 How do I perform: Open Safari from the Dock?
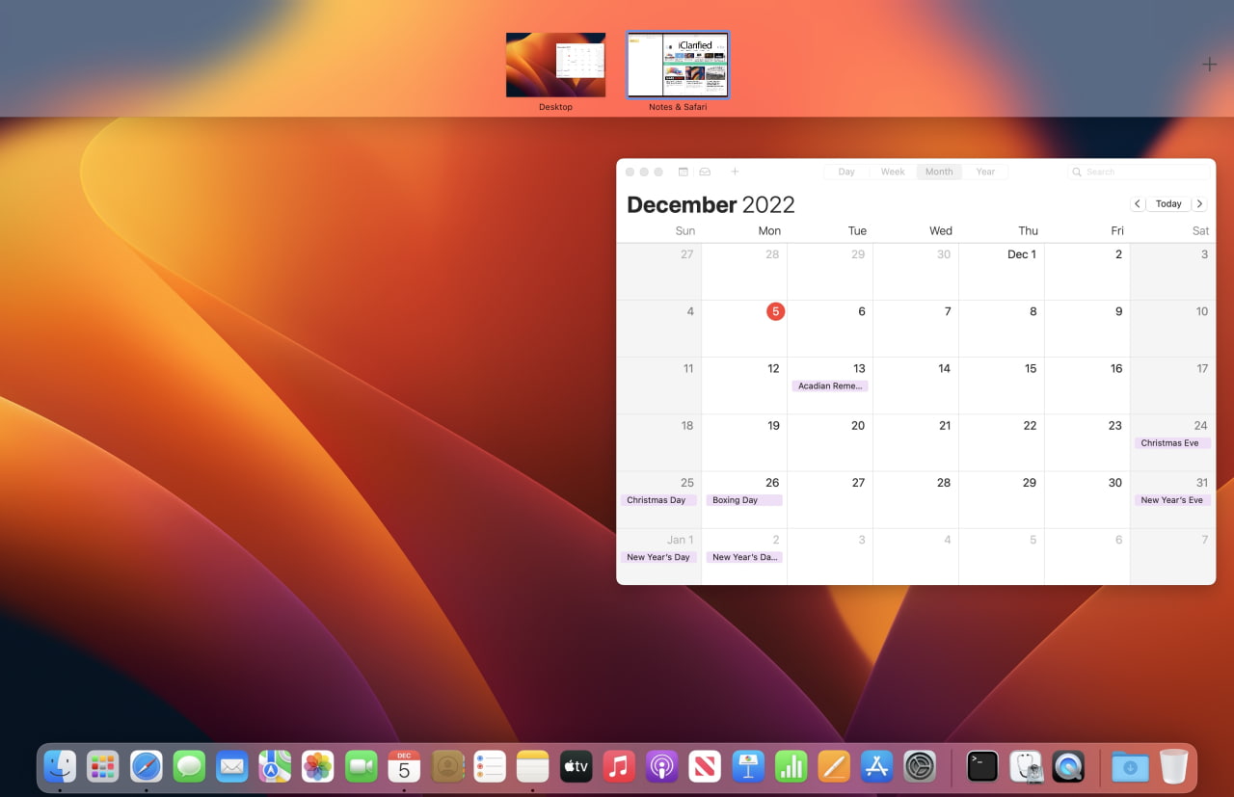(x=146, y=766)
